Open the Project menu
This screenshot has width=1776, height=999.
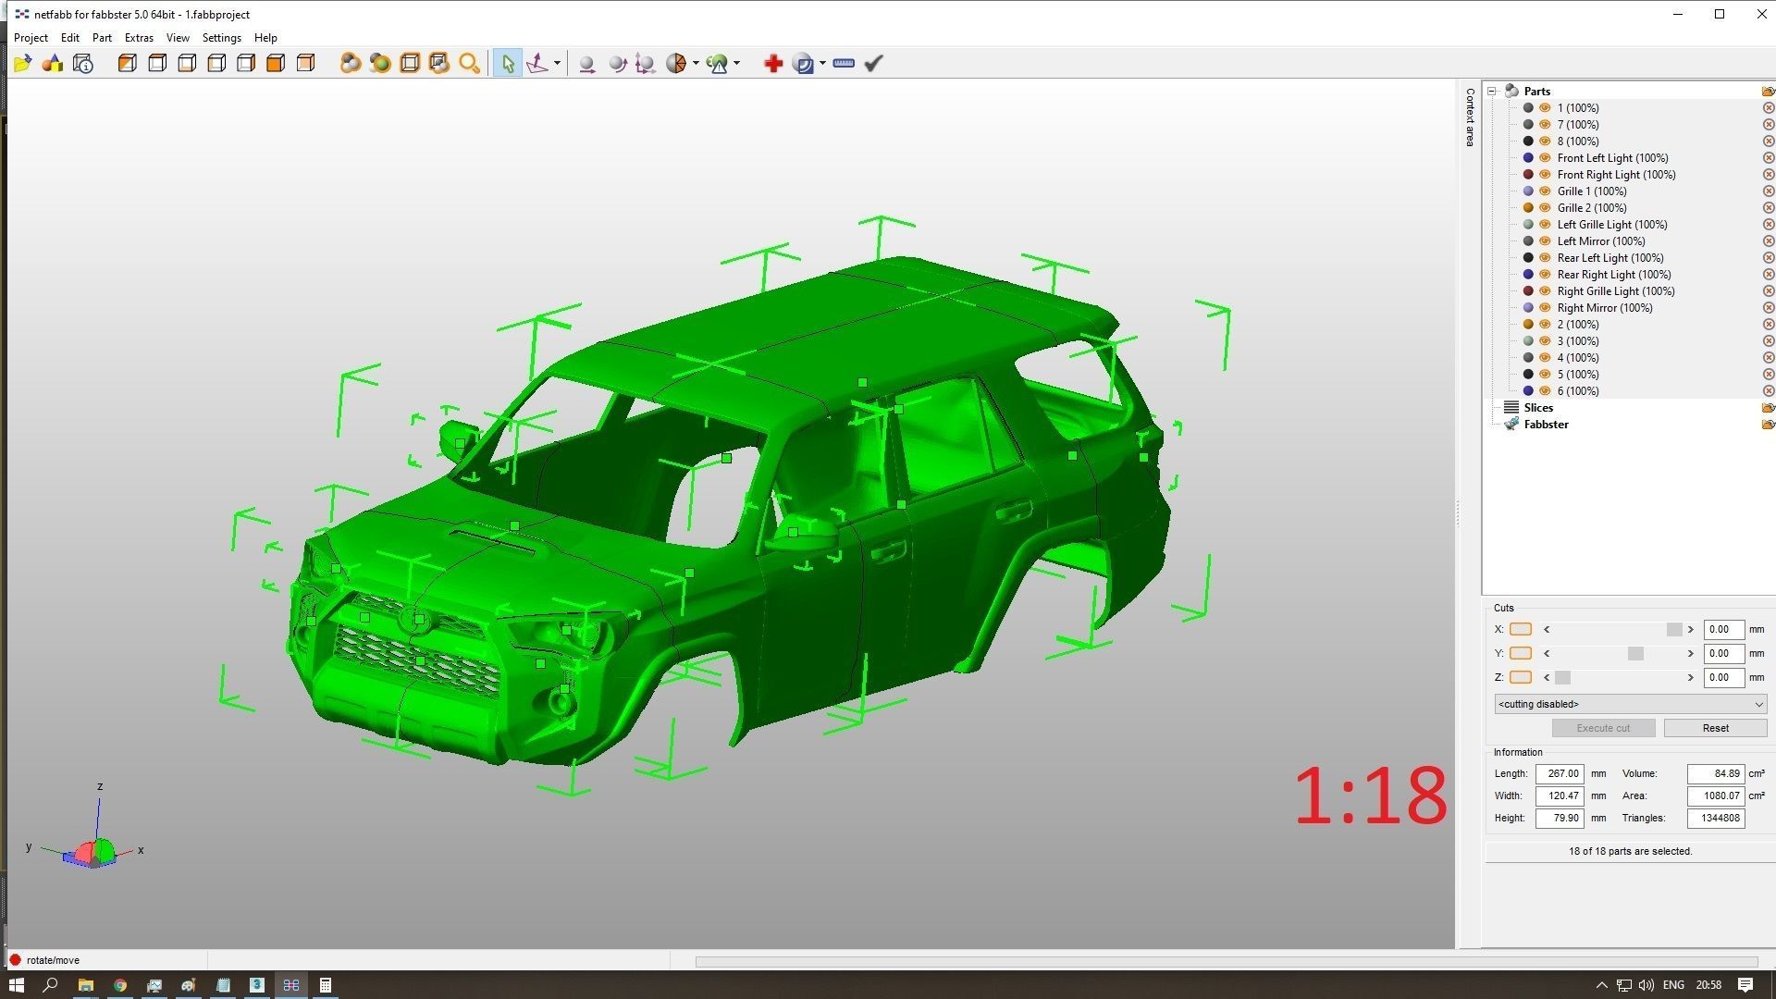click(x=31, y=38)
